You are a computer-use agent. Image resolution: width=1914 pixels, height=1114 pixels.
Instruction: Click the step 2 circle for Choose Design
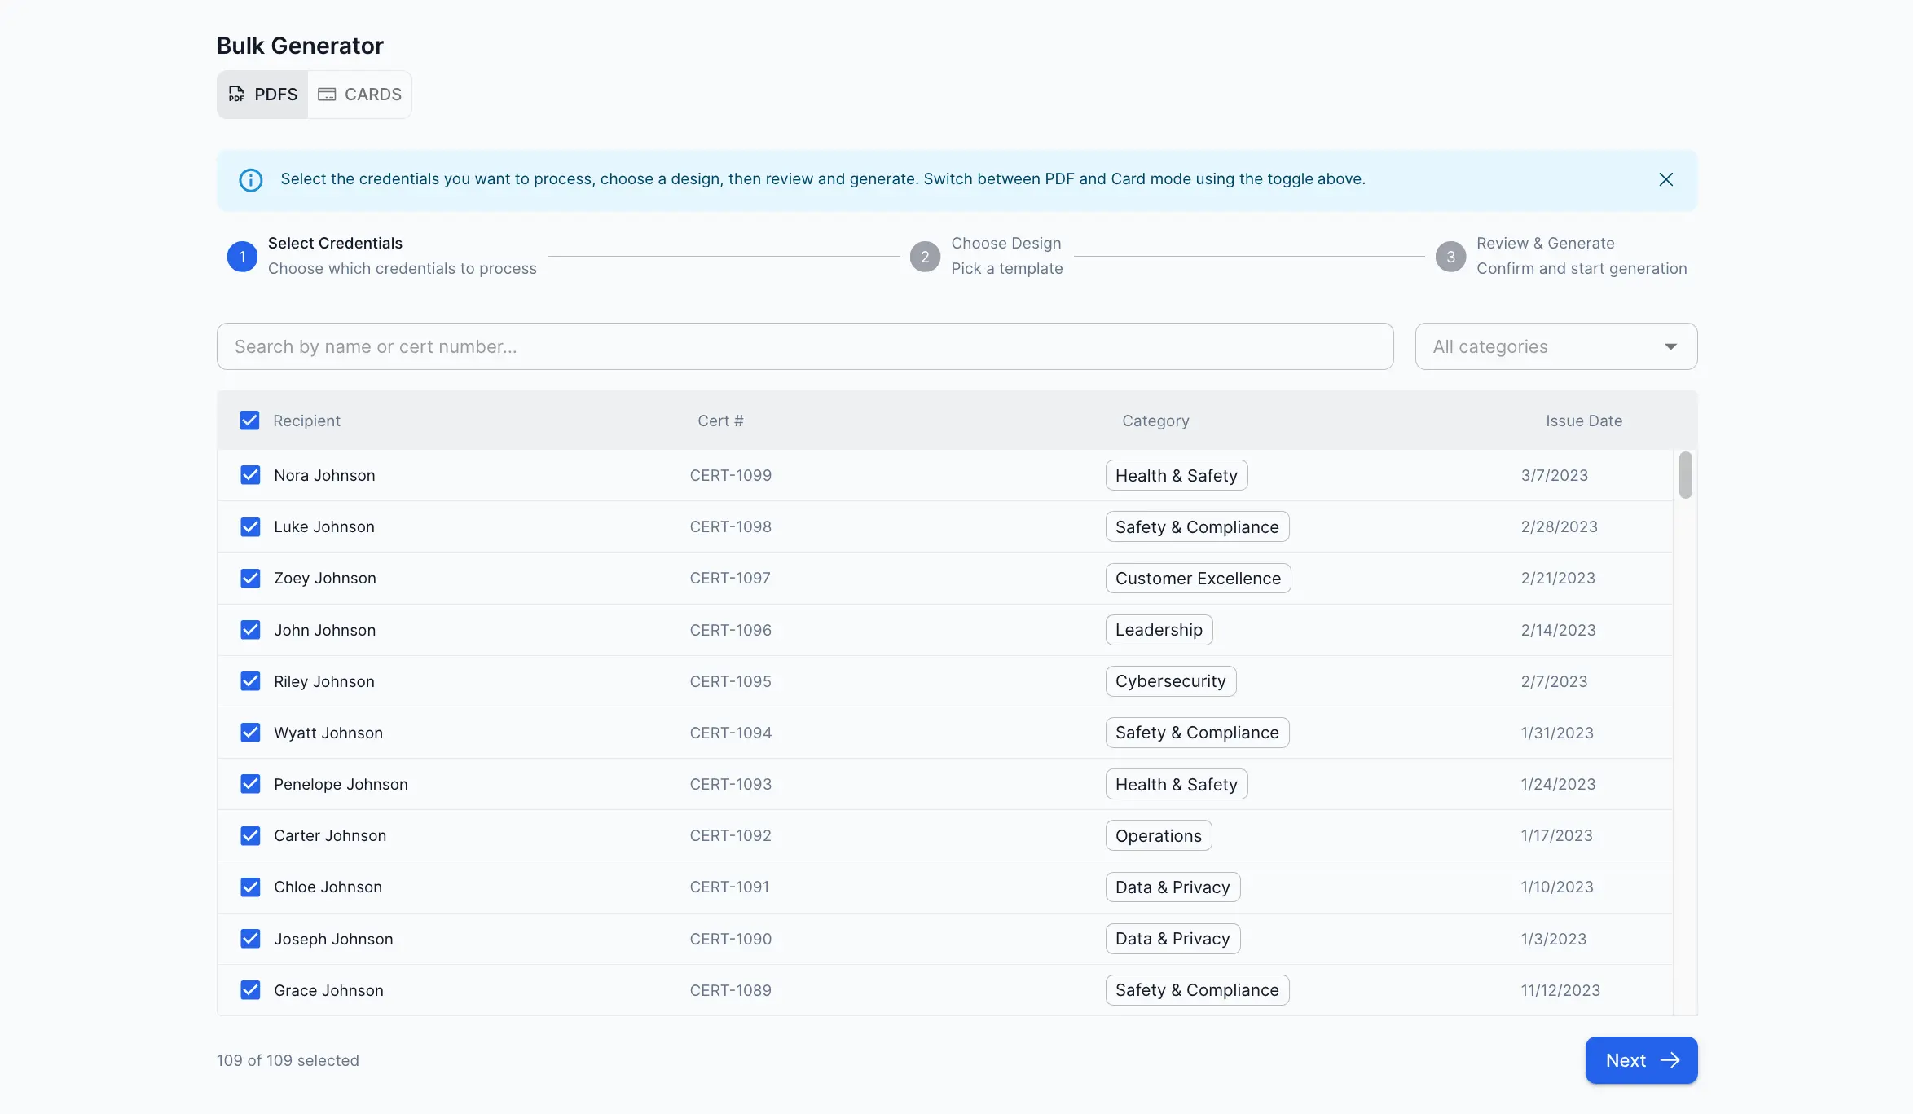pos(925,257)
